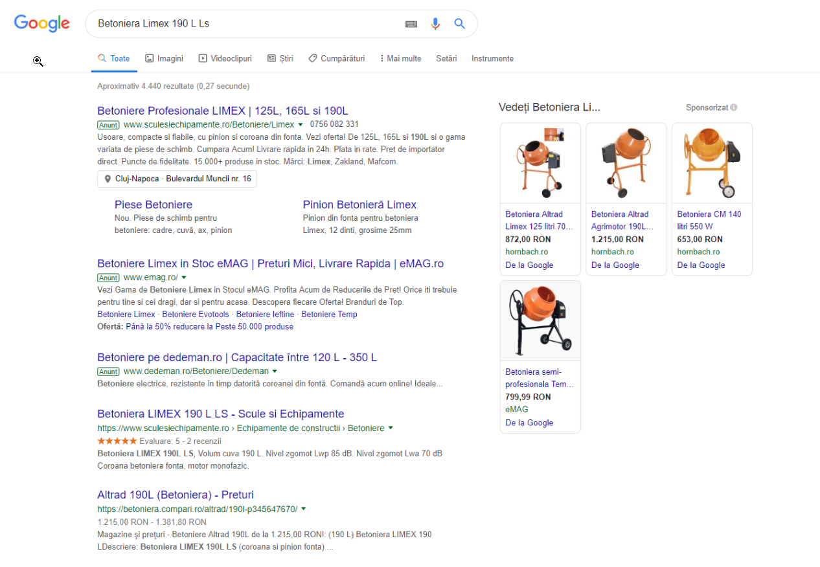Click Cluj-Napoca Bulevardul Muncii address box
Viewport: 820px width, 567px height.
coord(177,179)
